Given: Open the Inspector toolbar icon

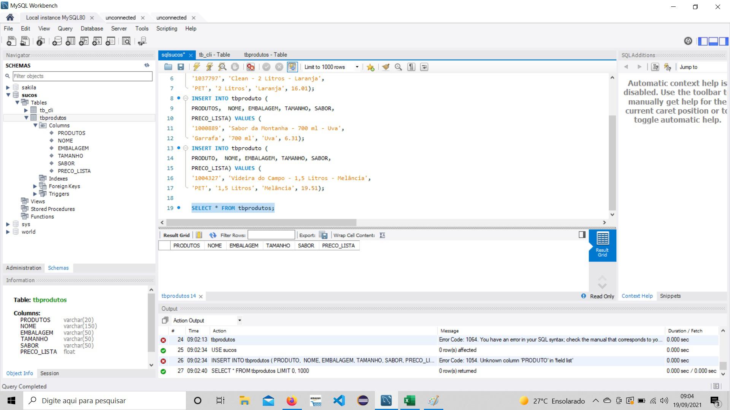Looking at the screenshot, I should coord(41,41).
